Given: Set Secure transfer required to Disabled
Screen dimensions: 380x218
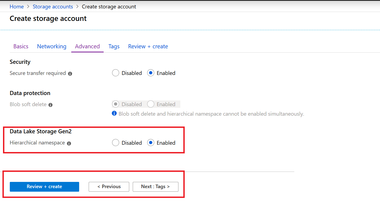Looking at the screenshot, I should click(x=116, y=73).
